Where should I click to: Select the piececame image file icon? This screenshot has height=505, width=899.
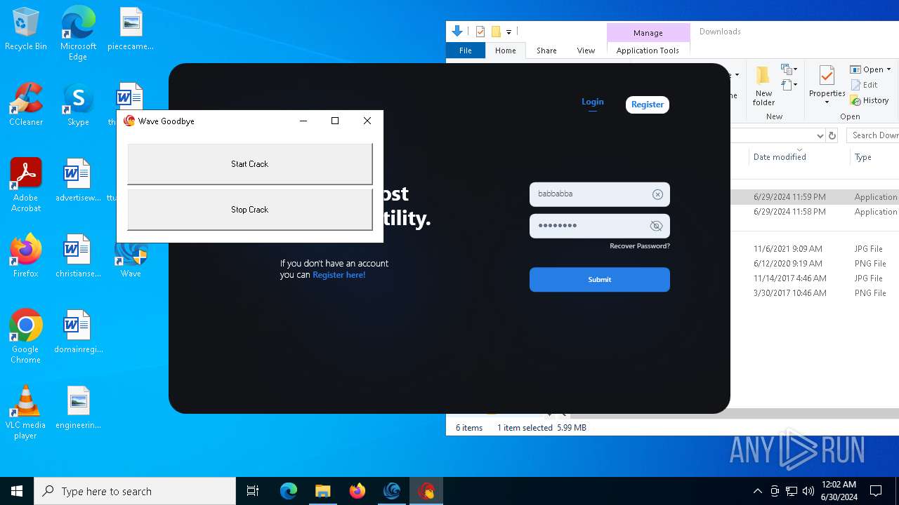click(x=131, y=29)
